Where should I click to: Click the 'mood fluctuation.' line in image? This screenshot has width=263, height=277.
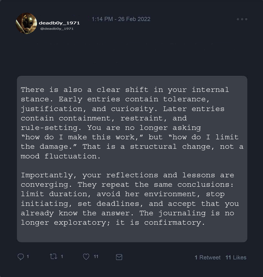pos(61,156)
